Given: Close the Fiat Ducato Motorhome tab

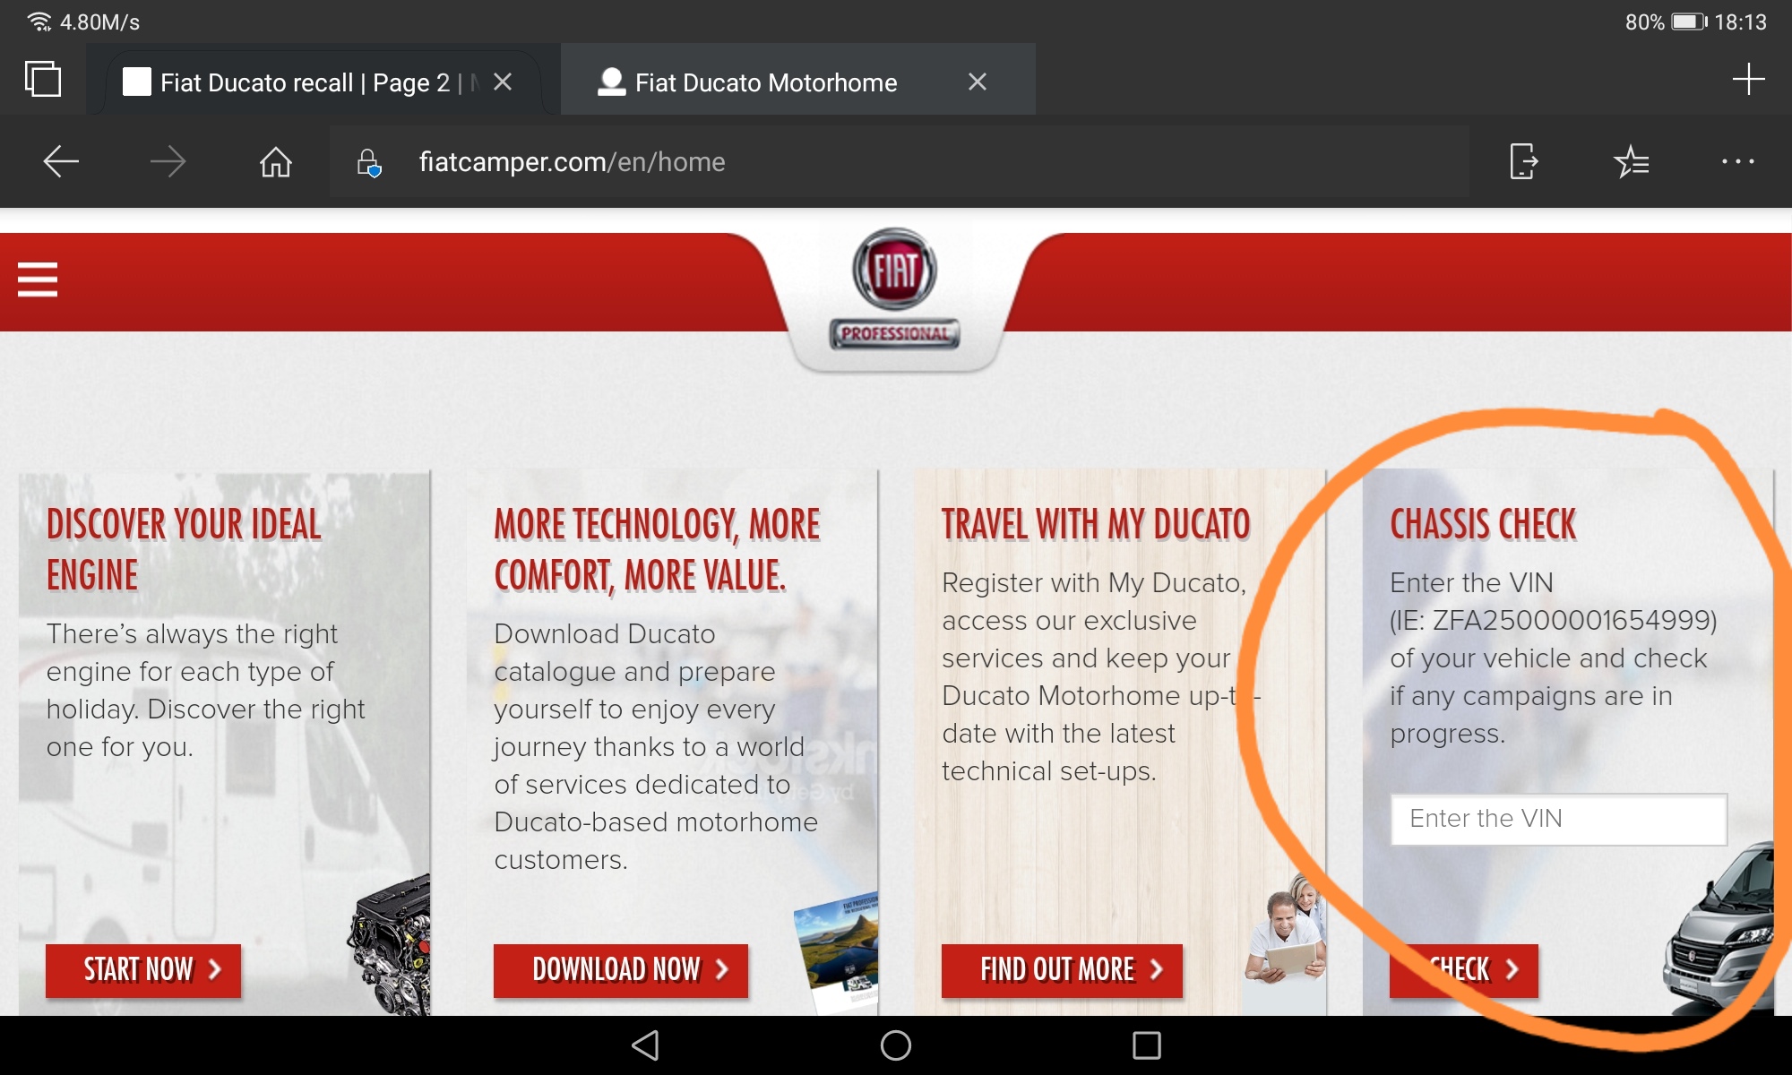Looking at the screenshot, I should 978,82.
